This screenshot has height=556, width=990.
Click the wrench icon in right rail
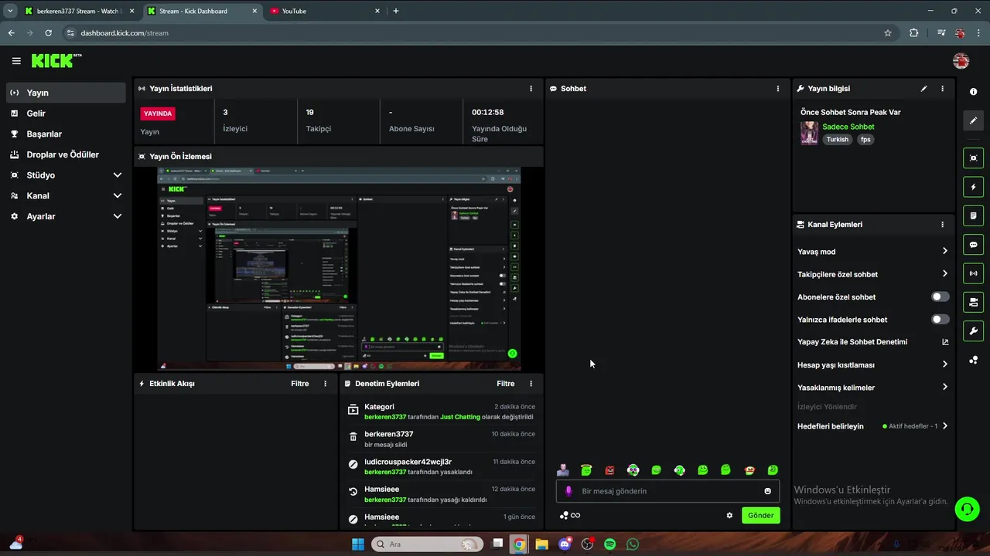(x=973, y=331)
